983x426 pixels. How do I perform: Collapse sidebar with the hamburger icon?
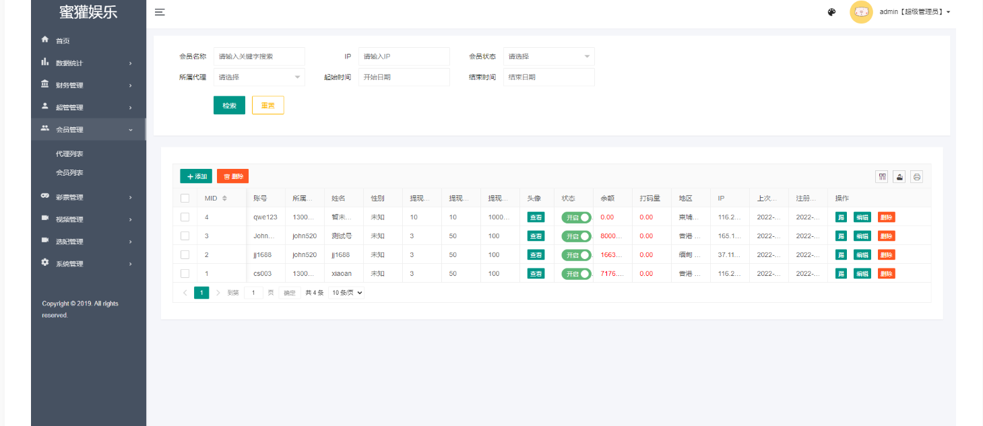(160, 12)
